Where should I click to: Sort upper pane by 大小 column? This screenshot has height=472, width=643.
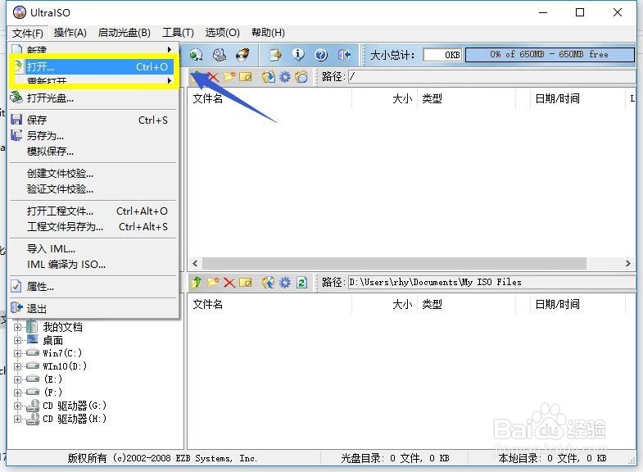[x=385, y=98]
